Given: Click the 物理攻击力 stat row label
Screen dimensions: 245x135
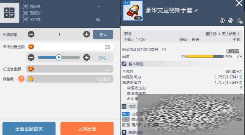Looking at the screenshot, I should (x=136, y=88).
